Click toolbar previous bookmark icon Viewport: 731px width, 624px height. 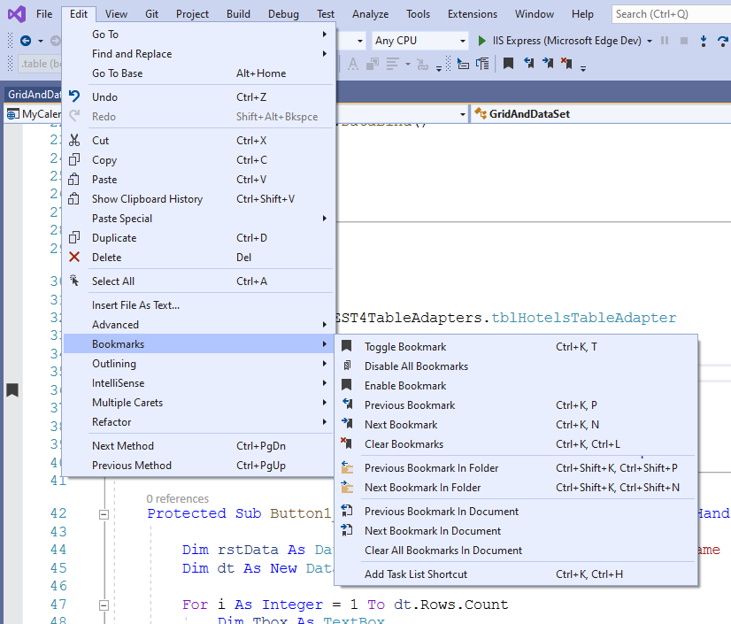(x=528, y=63)
